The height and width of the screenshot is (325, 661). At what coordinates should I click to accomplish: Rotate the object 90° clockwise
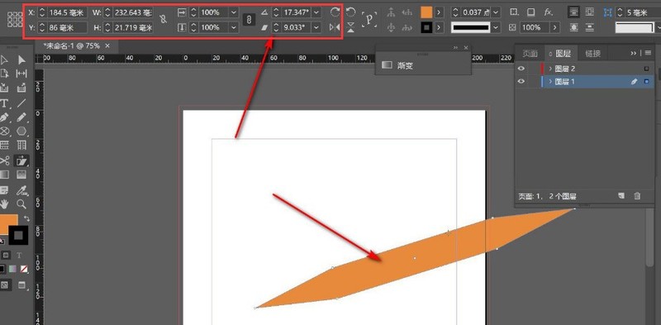tap(335, 12)
